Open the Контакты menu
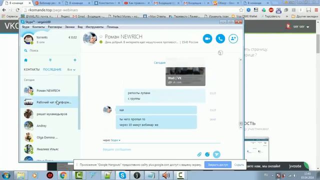Viewport: 320px width, 180px height. pyautogui.click(x=38, y=27)
